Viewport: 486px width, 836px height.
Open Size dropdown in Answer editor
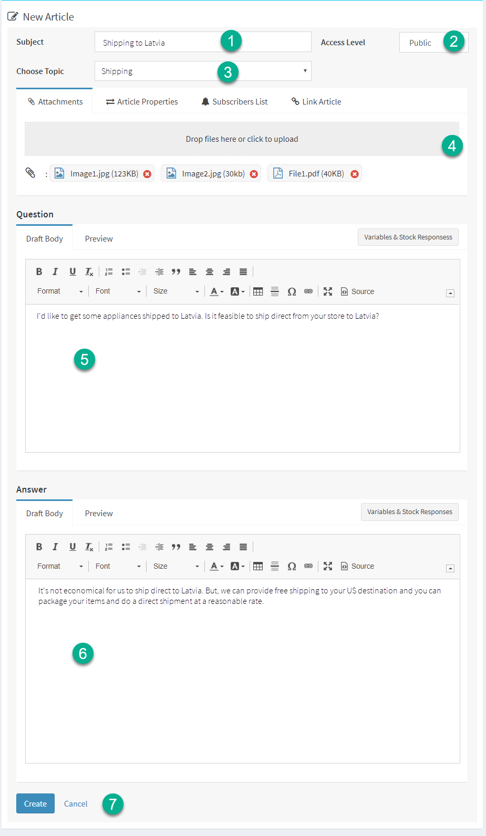(176, 566)
